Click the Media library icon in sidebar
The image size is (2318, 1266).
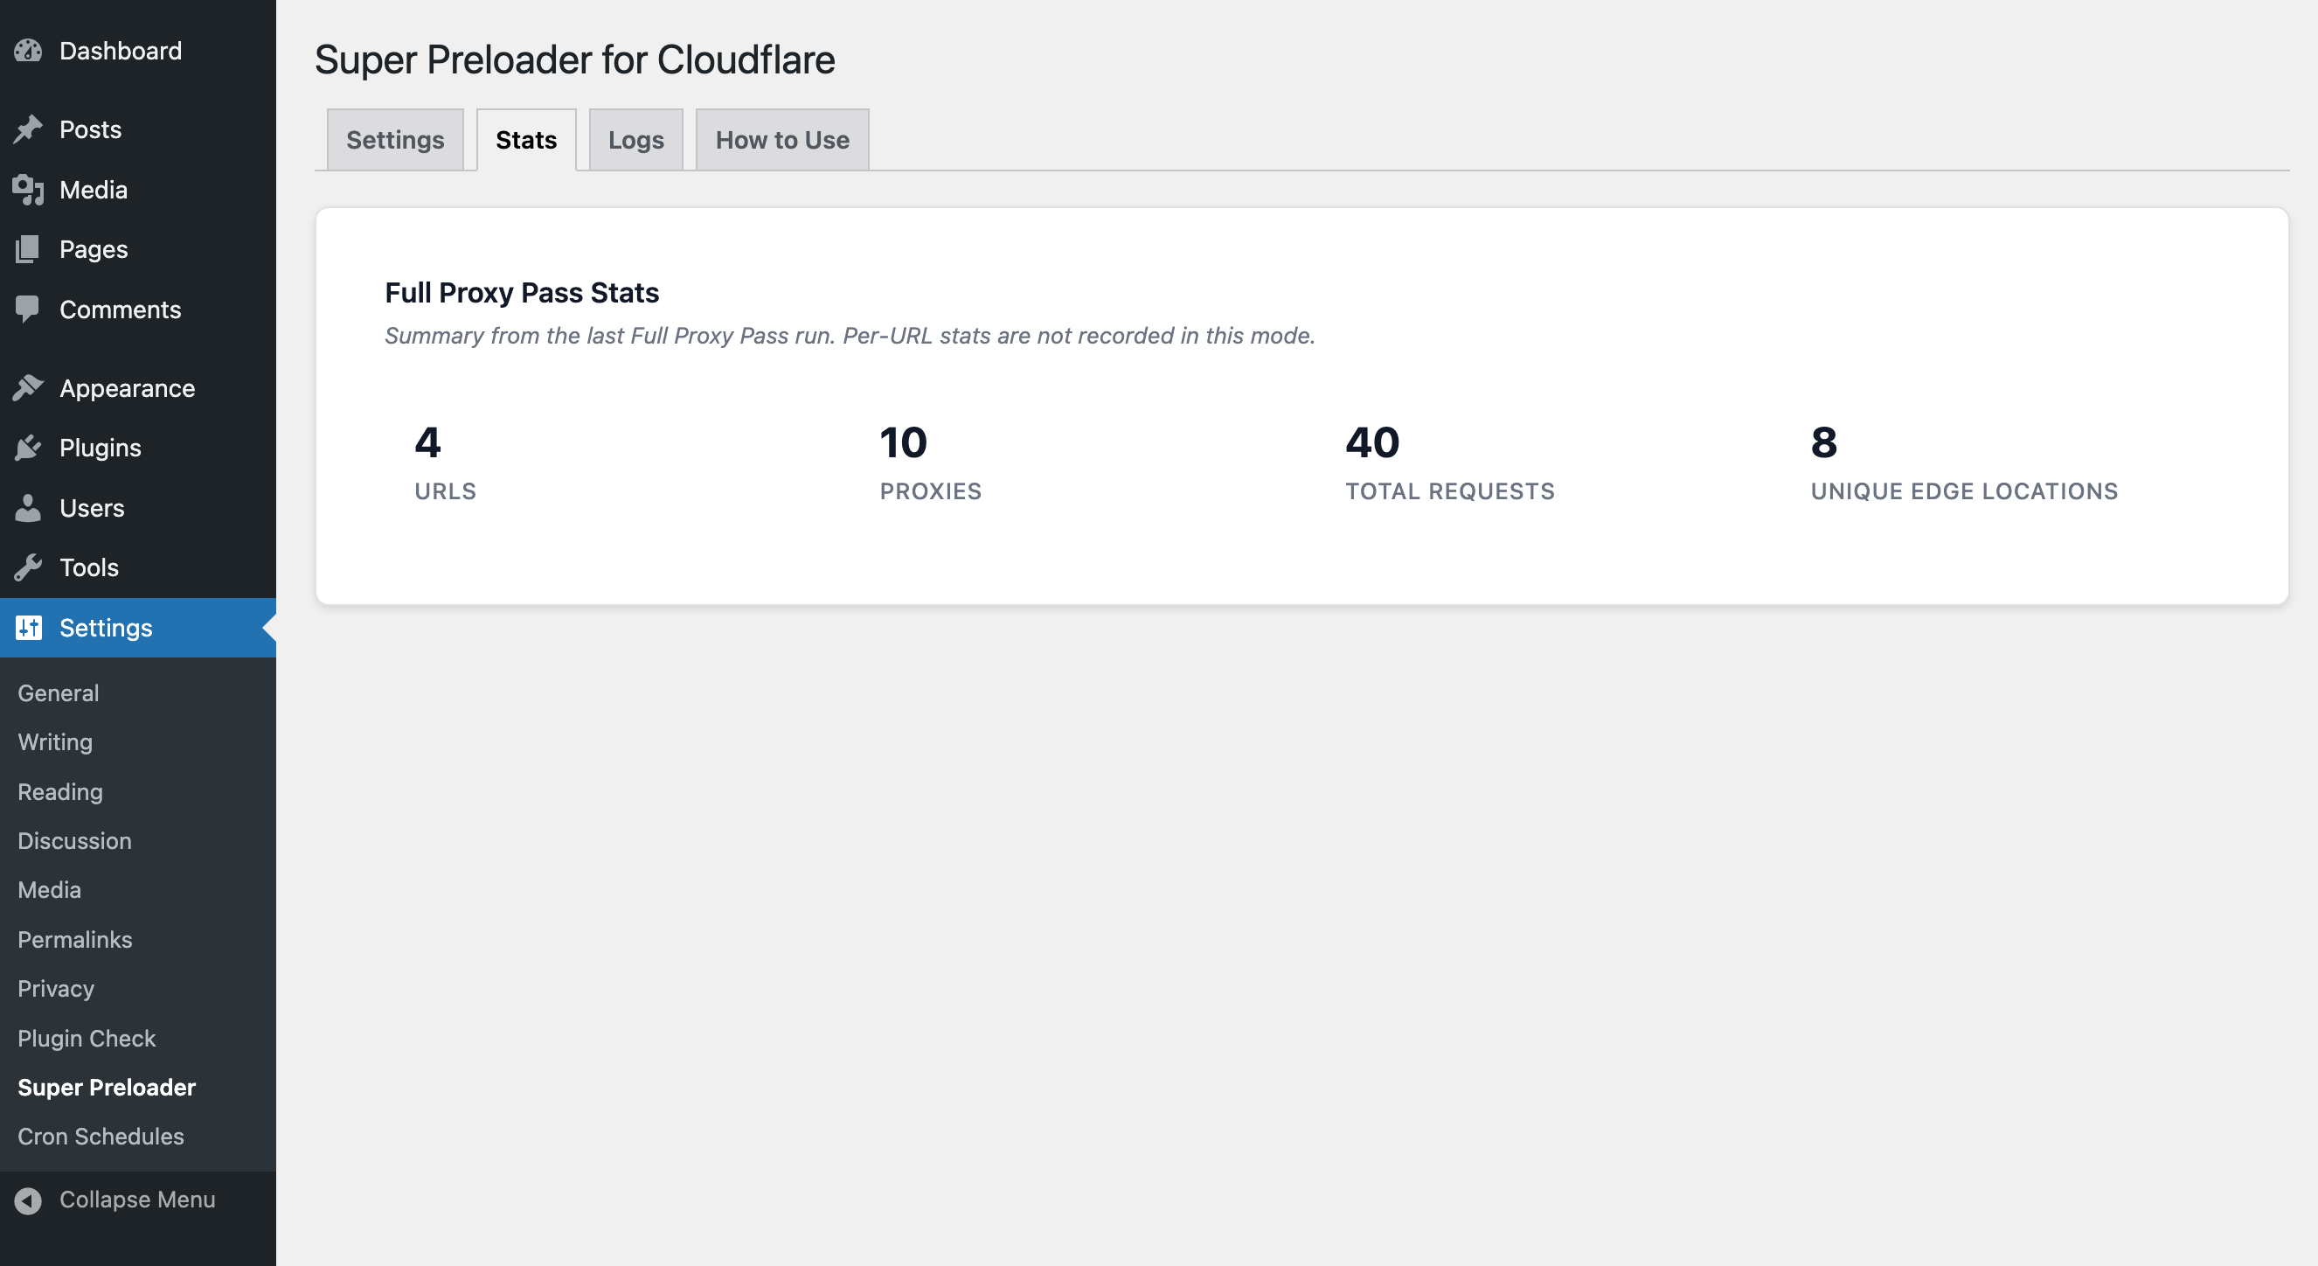coord(28,190)
